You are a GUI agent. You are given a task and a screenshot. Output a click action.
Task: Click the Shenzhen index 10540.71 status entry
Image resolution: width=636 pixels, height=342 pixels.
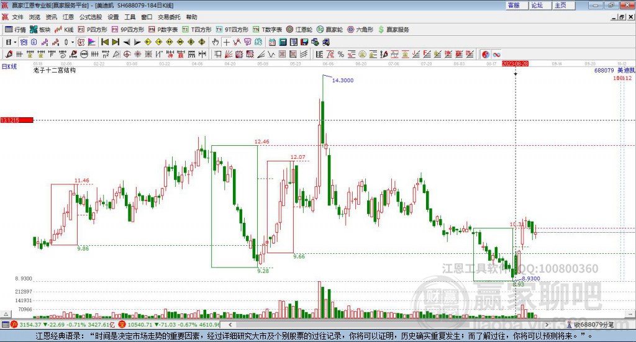(x=170, y=325)
